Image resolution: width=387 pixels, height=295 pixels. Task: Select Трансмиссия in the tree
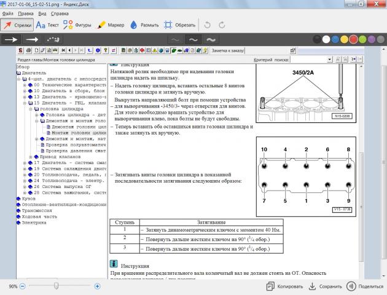[37, 211]
